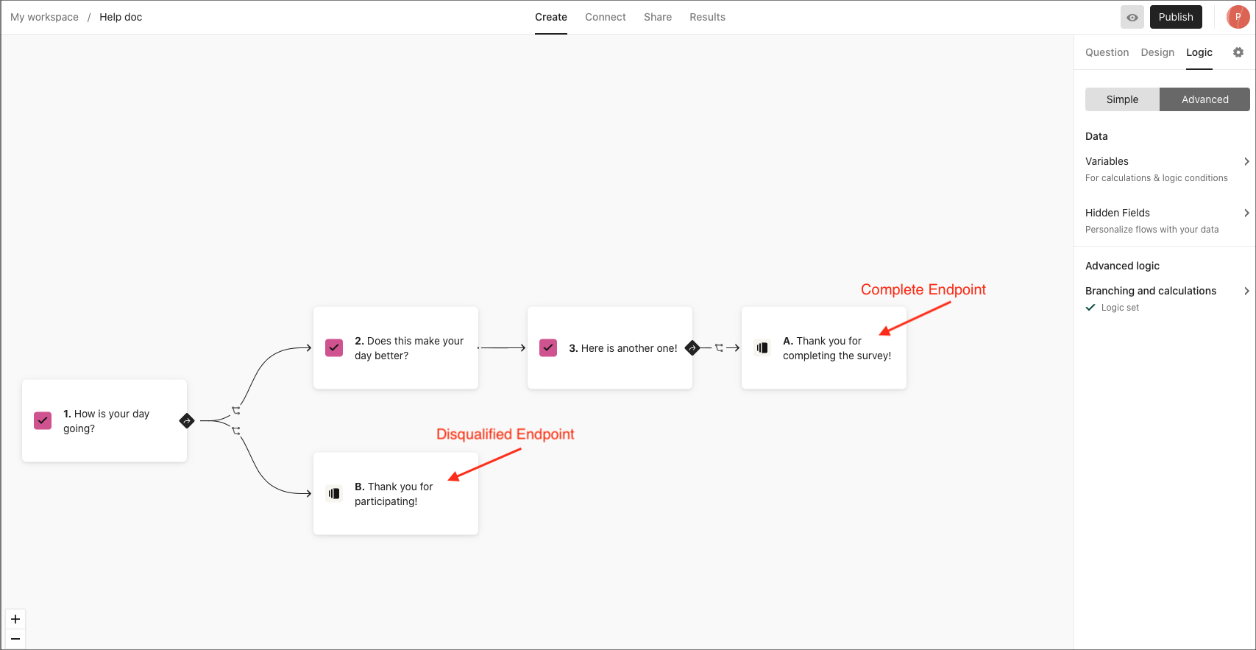The image size is (1256, 650).
Task: Open the settings gear in side panel
Action: click(x=1238, y=52)
